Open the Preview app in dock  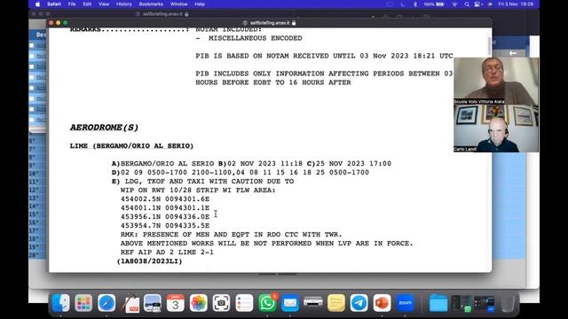click(x=153, y=303)
